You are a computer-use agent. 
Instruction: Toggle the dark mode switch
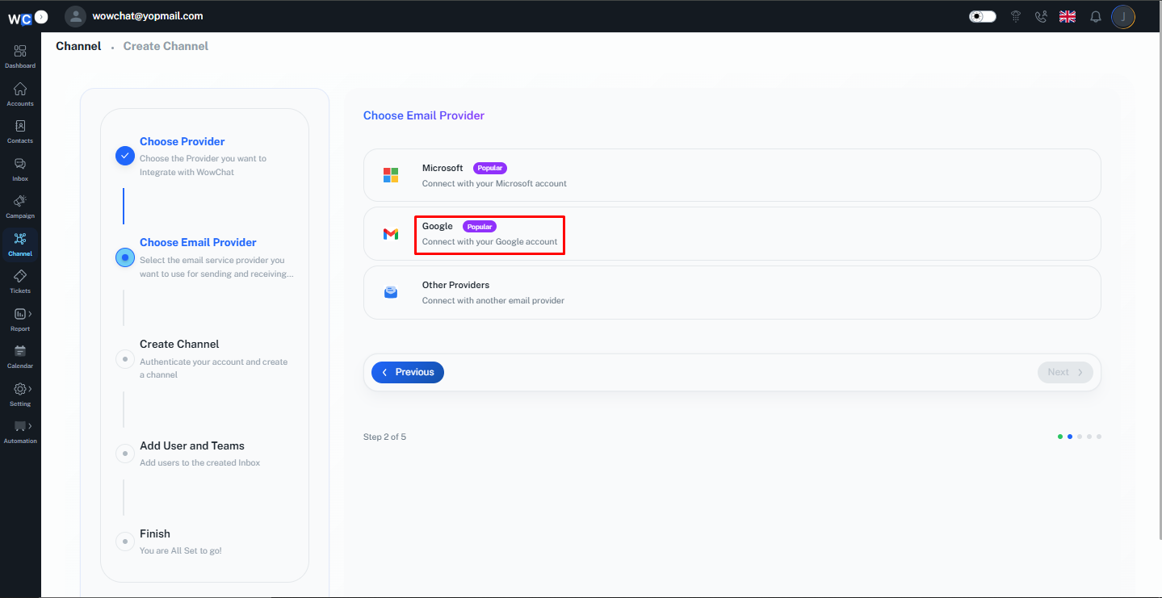click(983, 16)
